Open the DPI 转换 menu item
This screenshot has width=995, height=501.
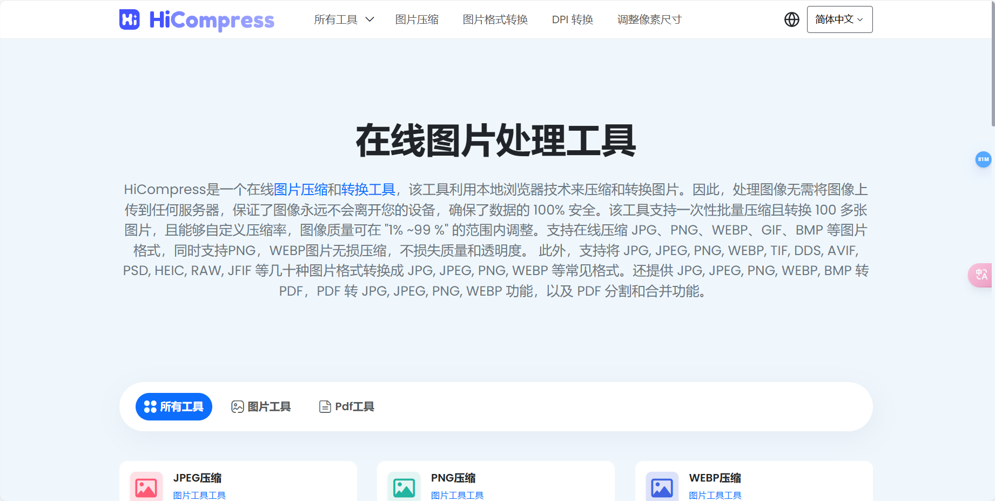(x=572, y=19)
